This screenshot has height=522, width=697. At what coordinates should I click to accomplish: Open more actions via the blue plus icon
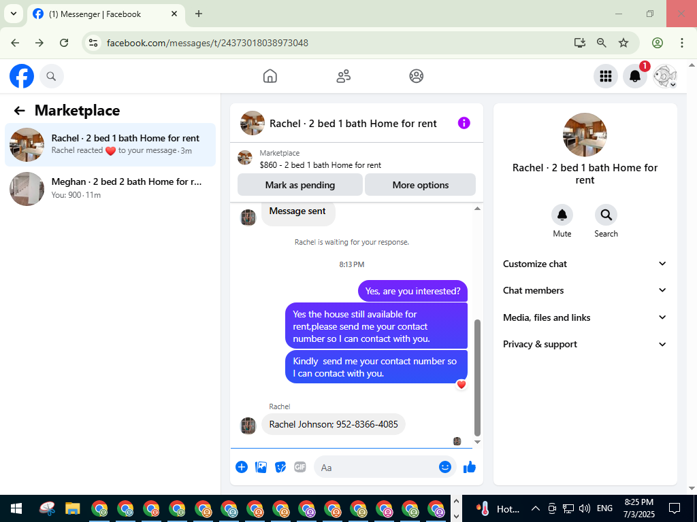coord(242,467)
